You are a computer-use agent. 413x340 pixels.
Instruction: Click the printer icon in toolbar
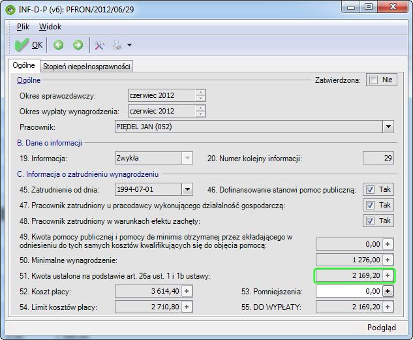coord(117,45)
